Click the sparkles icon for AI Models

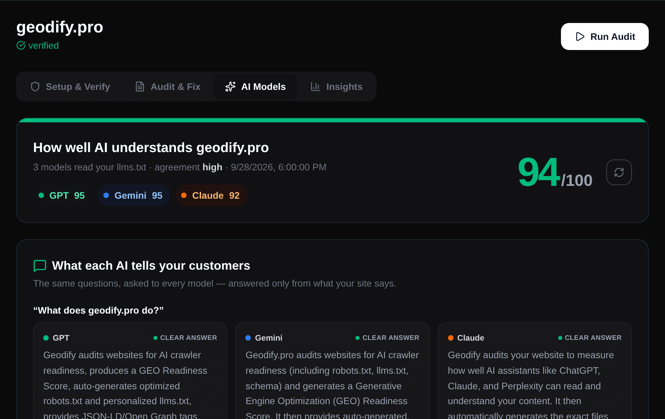[x=230, y=87]
